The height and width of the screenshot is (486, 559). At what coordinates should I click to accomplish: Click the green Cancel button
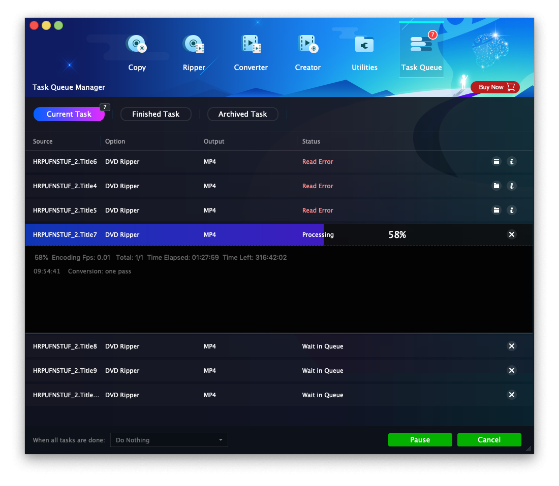489,440
